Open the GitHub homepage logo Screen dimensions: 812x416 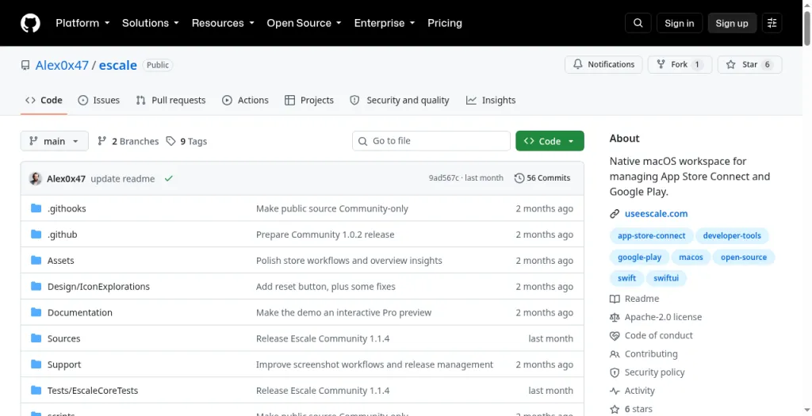(30, 23)
